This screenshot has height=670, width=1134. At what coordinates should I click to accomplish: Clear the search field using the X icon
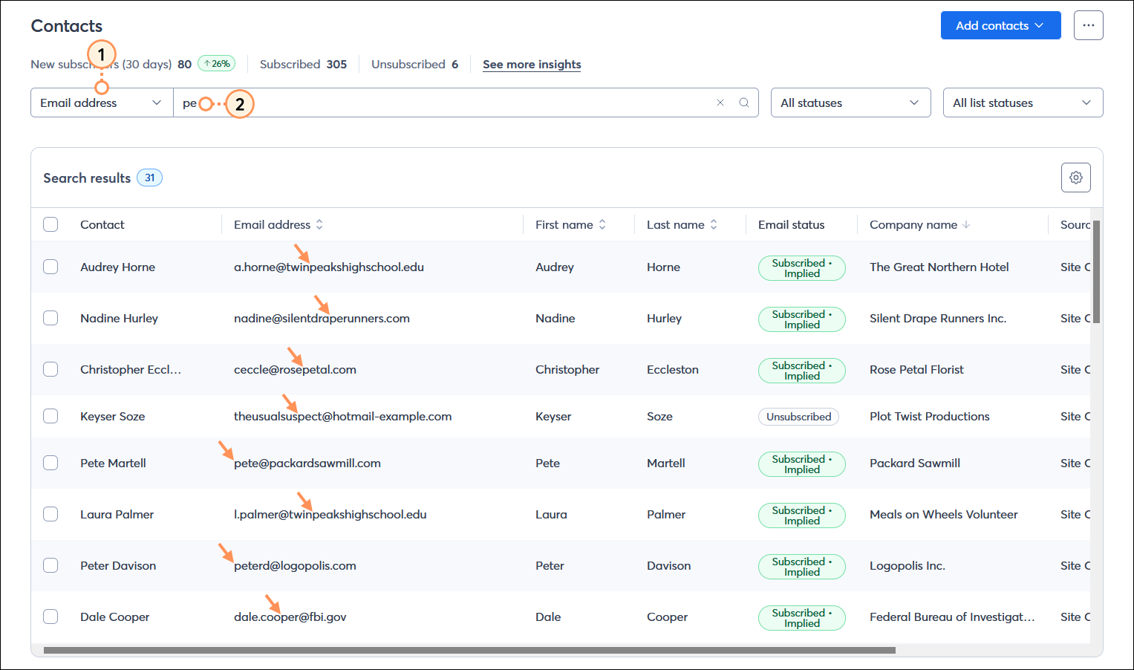tap(720, 103)
